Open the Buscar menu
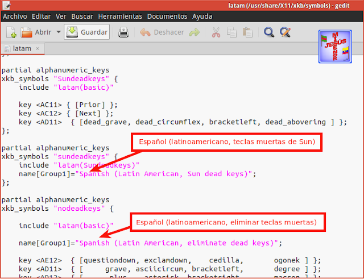The image size is (364, 279). 82,16
